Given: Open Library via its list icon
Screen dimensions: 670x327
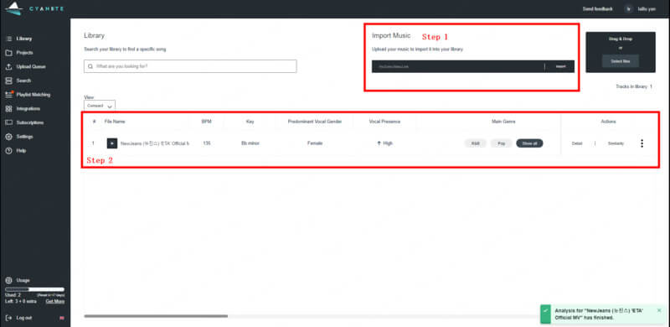Looking at the screenshot, I should [8, 39].
